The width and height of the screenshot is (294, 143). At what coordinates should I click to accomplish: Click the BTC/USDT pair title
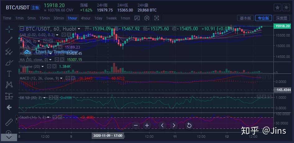pyautogui.click(x=17, y=7)
